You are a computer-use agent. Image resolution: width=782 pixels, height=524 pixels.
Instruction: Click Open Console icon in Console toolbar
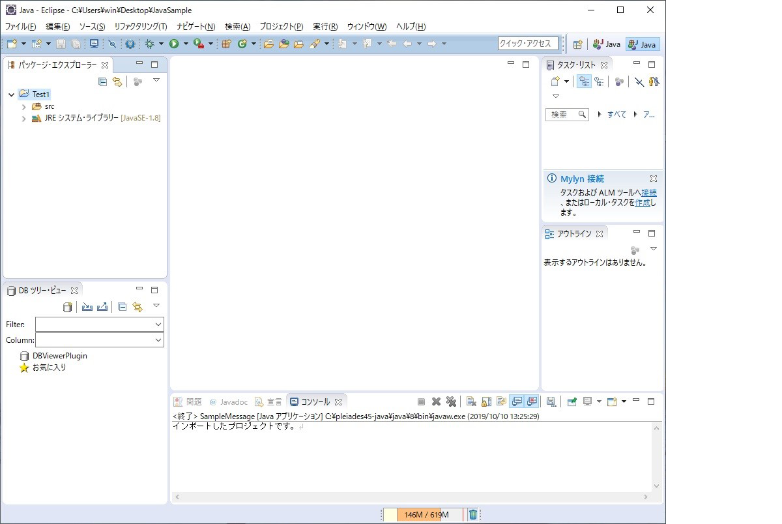(x=611, y=401)
